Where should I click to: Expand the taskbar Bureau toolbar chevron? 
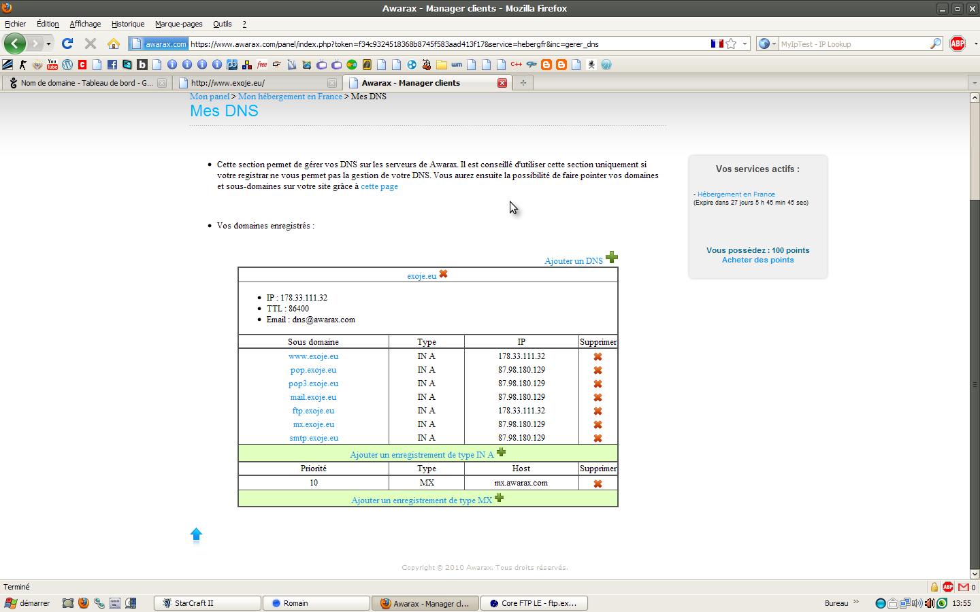point(856,602)
